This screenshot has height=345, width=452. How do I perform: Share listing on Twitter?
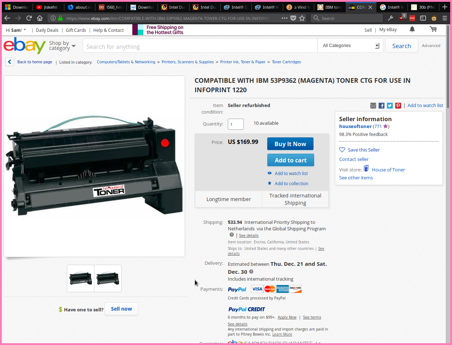pyautogui.click(x=390, y=106)
